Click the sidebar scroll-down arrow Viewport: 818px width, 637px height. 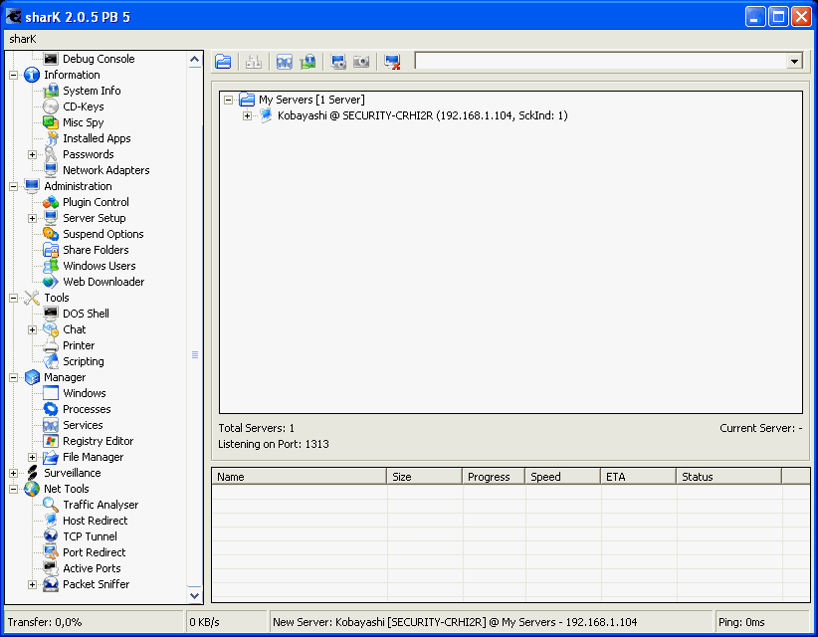tap(195, 594)
